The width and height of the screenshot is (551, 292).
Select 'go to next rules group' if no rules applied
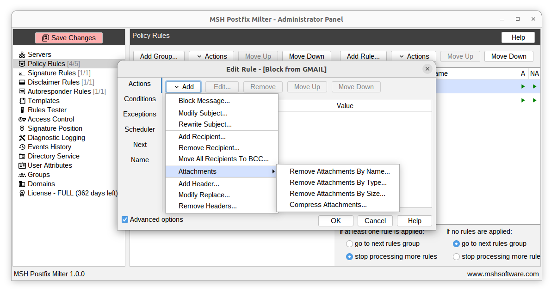(x=456, y=243)
